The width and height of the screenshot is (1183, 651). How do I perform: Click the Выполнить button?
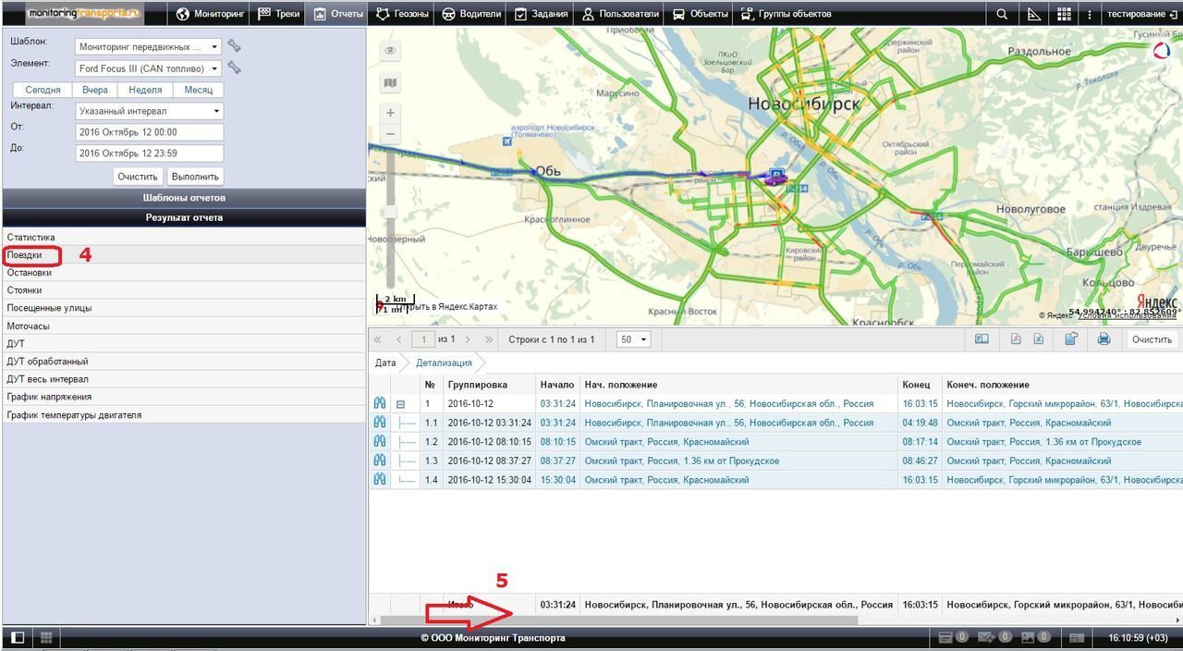pyautogui.click(x=195, y=177)
